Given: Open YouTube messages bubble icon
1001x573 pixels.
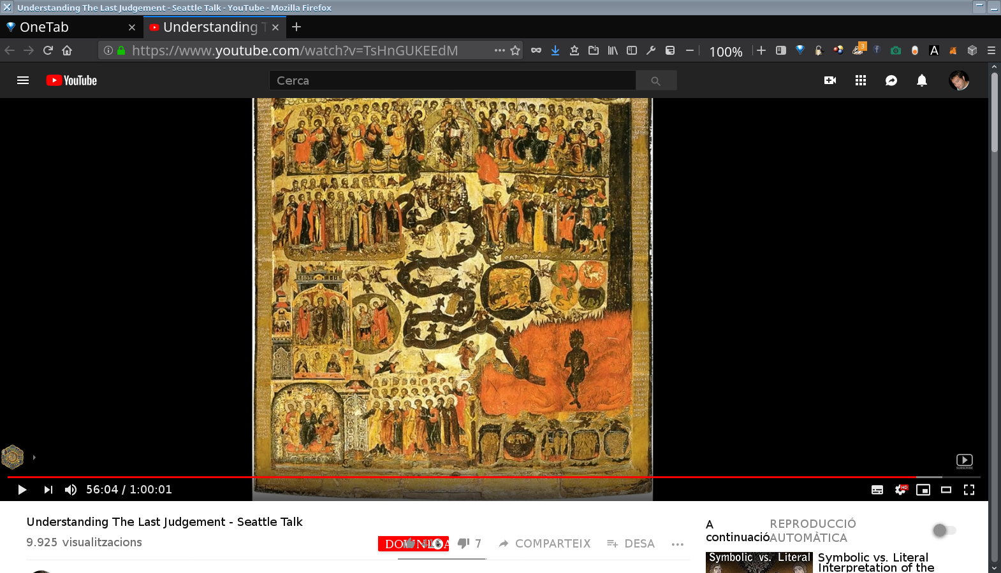Looking at the screenshot, I should click(x=891, y=80).
